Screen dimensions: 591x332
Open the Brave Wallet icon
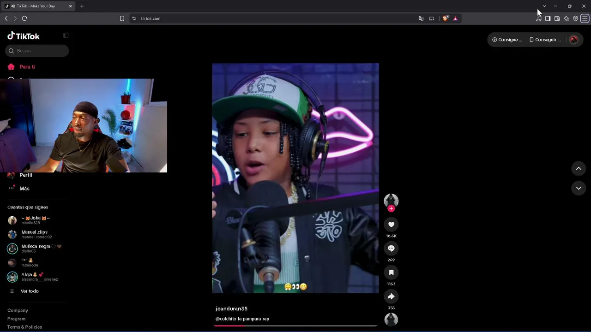pos(557,18)
